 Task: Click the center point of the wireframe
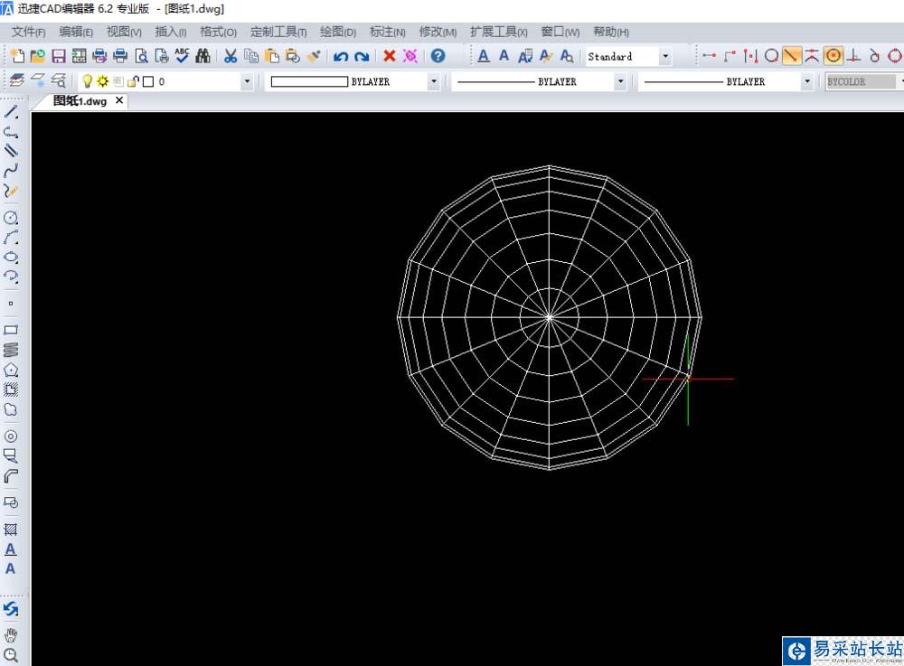coord(550,317)
